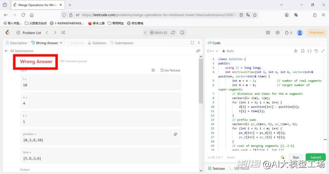The width and height of the screenshot is (329, 174).
Task: Start the 00:01:33 timer
Action: coord(158,32)
